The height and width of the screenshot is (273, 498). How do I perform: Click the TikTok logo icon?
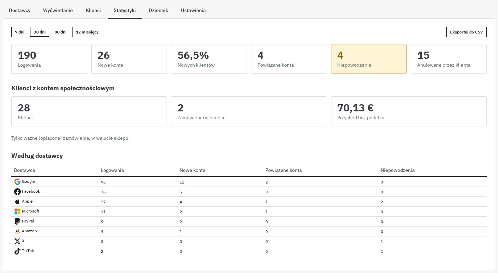point(17,251)
